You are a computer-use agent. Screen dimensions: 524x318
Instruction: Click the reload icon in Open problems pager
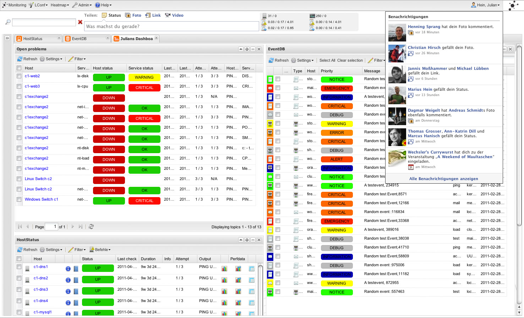coord(91,227)
